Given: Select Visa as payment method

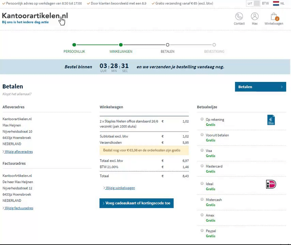Looking at the screenshot, I should point(202,150).
